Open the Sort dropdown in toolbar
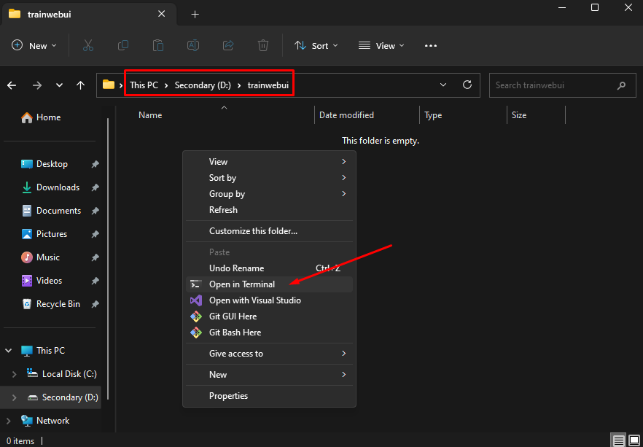Viewport: 643px width, 447px height. (316, 45)
